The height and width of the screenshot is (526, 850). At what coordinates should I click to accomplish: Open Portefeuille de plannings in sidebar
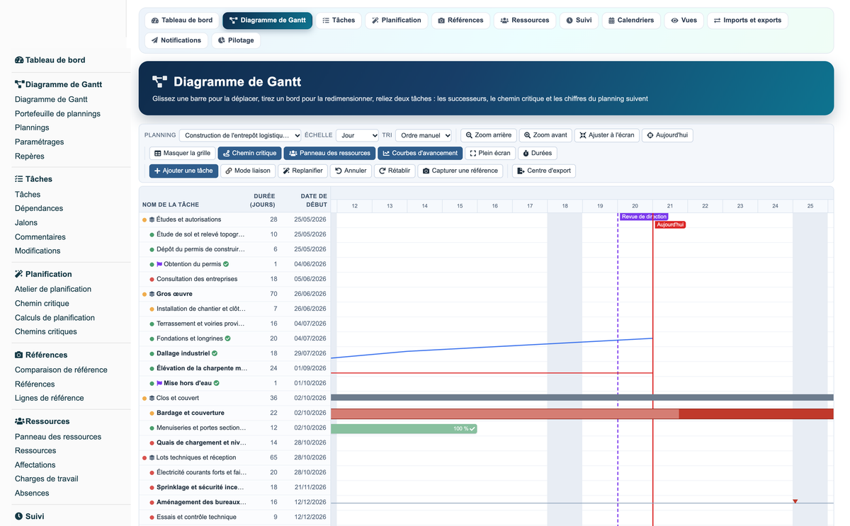[57, 113]
